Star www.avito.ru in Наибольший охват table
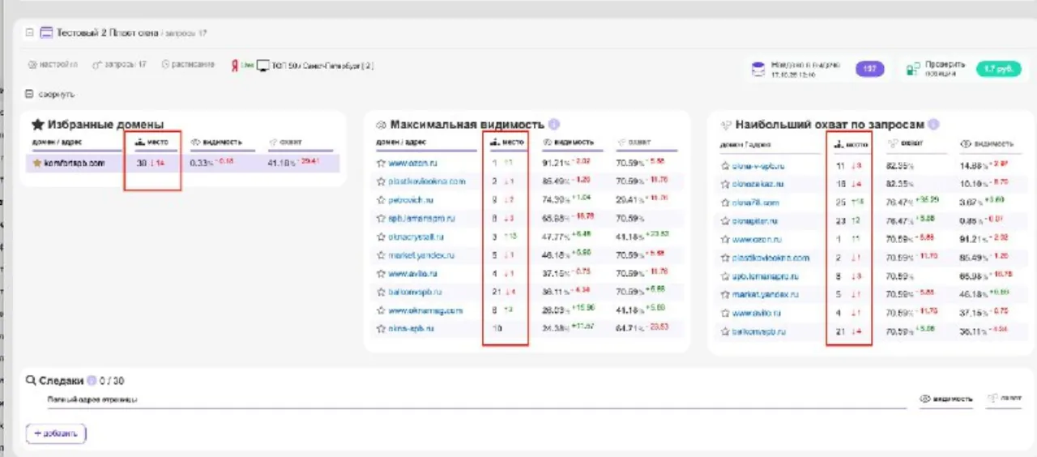This screenshot has height=457, width=1037. 726,313
